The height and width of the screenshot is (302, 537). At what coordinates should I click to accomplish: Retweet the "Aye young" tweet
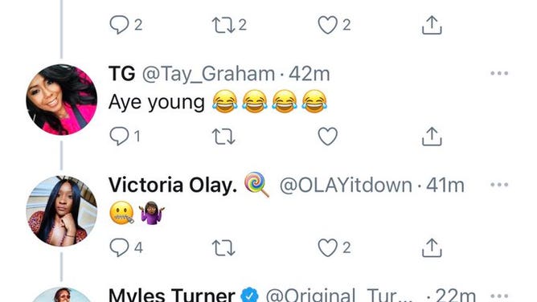point(223,137)
